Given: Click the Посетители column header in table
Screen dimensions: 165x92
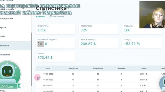Looking at the screenshot, I should tap(98, 68).
